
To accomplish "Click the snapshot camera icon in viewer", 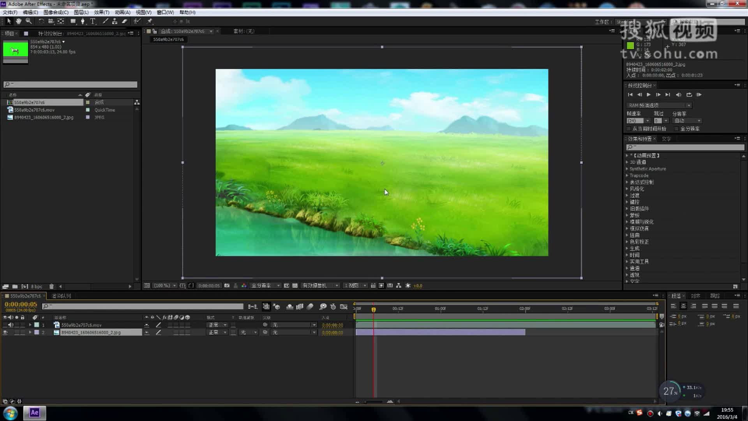I will (x=227, y=286).
